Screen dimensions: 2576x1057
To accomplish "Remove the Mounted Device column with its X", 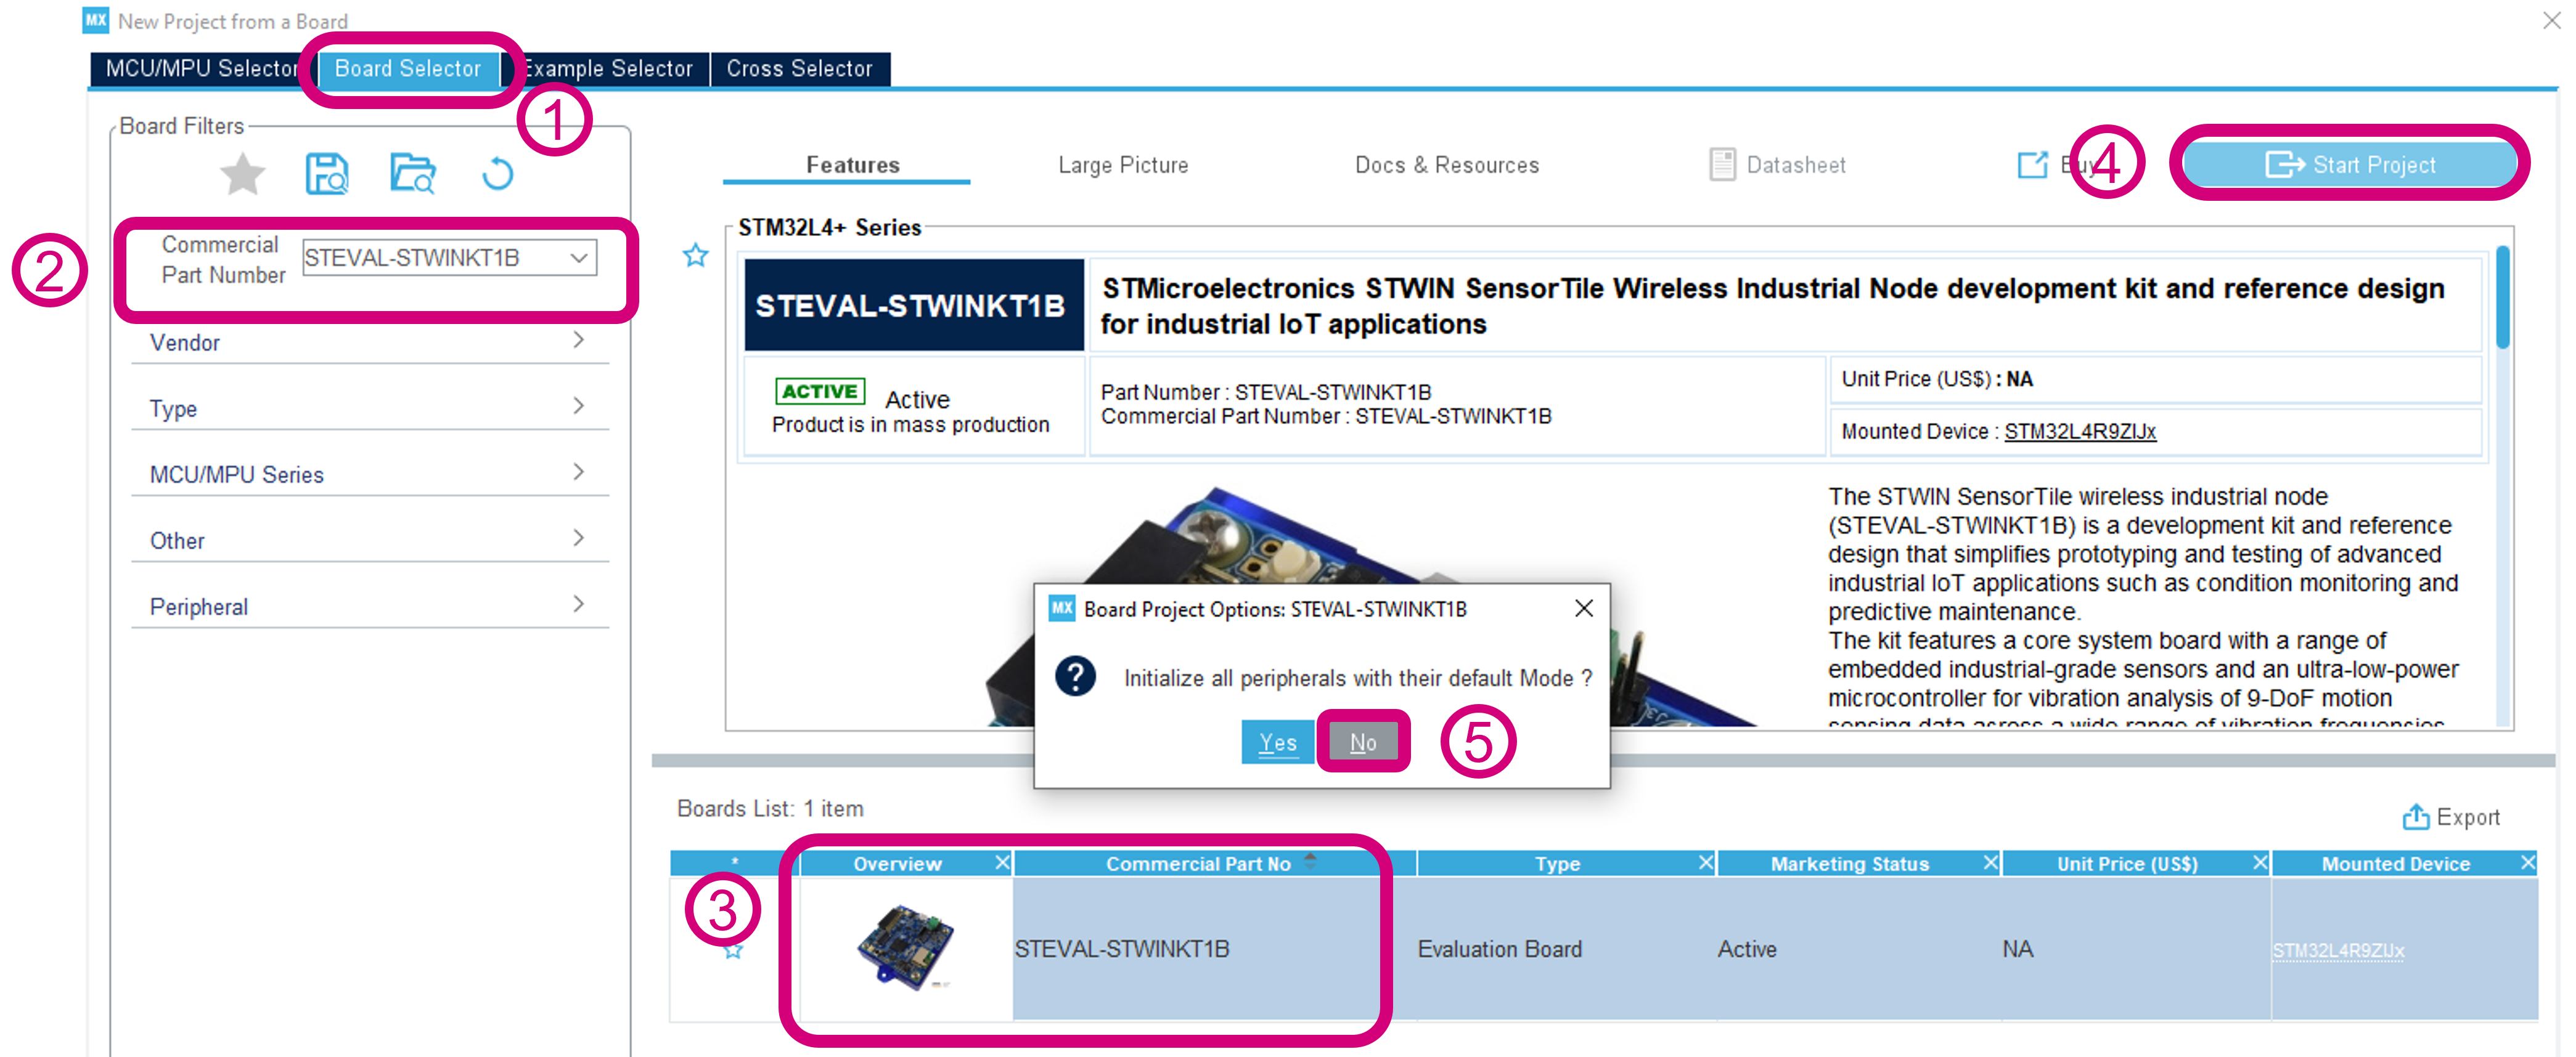I will click(2528, 862).
